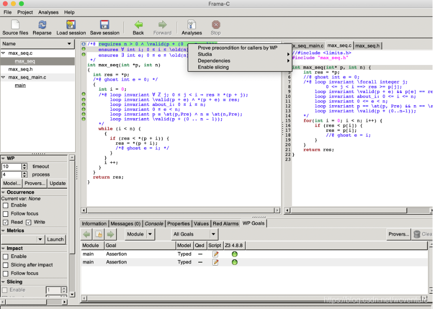Collapse the max_seq.c tree node
433x309 pixels.
coord(3,53)
